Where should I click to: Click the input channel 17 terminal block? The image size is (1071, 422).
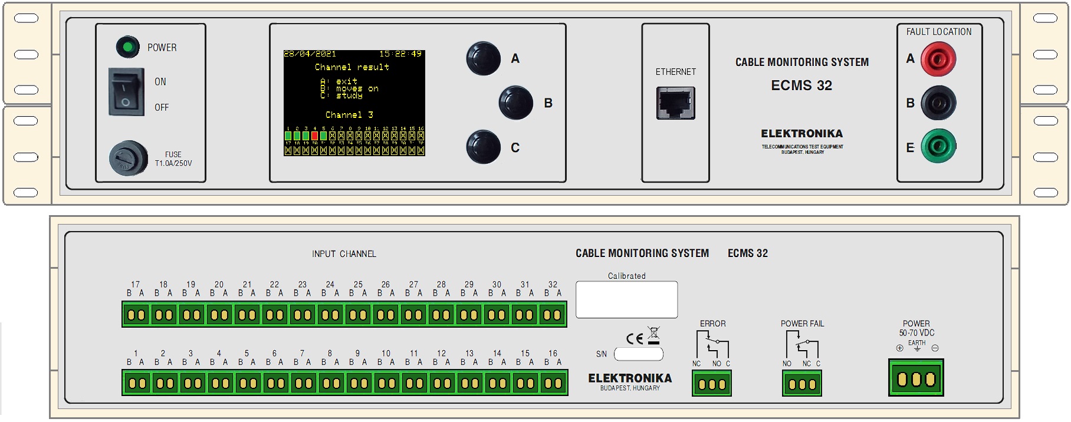[136, 315]
